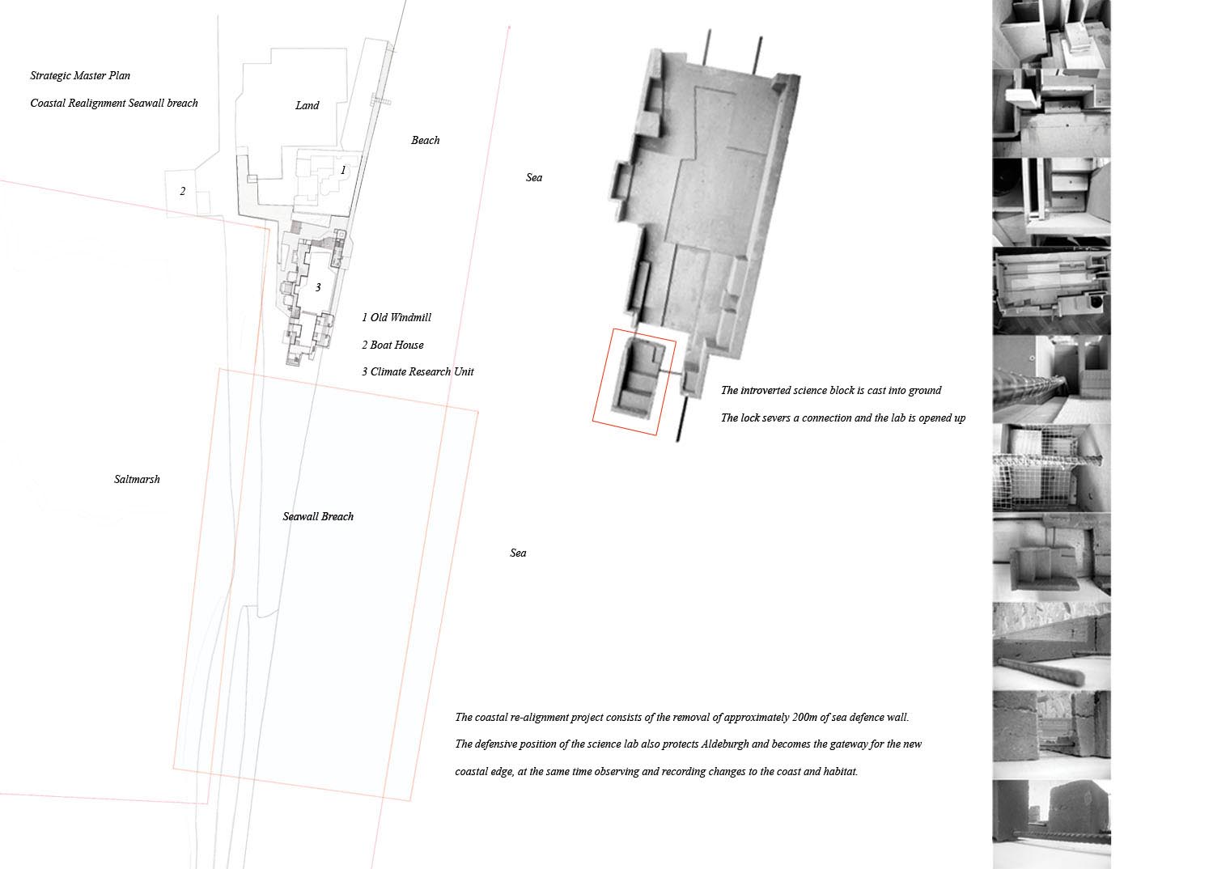Screen dimensions: 1230x869
Task: Click the 'Seawall Breach' label in the plan
Action: [x=318, y=517]
